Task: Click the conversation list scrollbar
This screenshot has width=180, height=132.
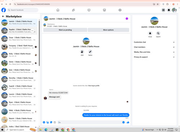Action: pyautogui.click(x=39, y=43)
